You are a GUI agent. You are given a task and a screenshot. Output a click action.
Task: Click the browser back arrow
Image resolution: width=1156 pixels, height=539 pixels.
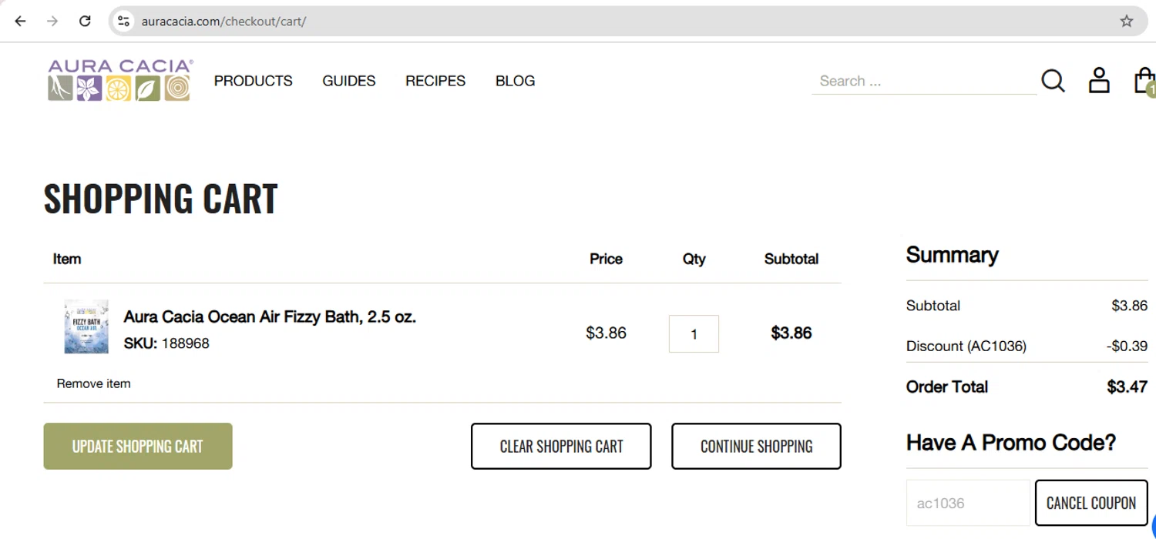[x=21, y=21]
